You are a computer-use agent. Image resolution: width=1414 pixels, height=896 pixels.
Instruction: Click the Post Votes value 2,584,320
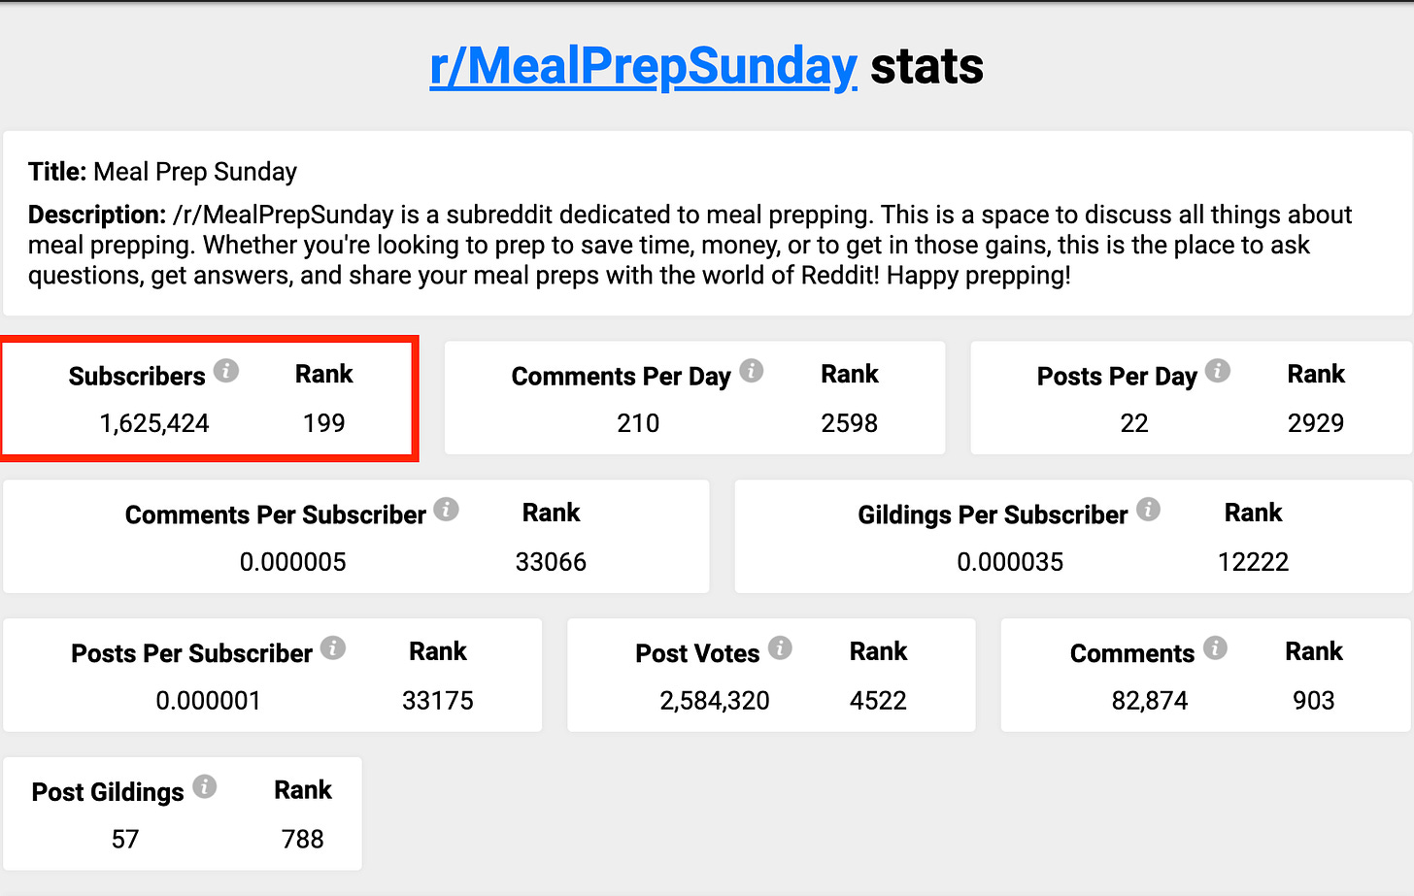pos(715,701)
